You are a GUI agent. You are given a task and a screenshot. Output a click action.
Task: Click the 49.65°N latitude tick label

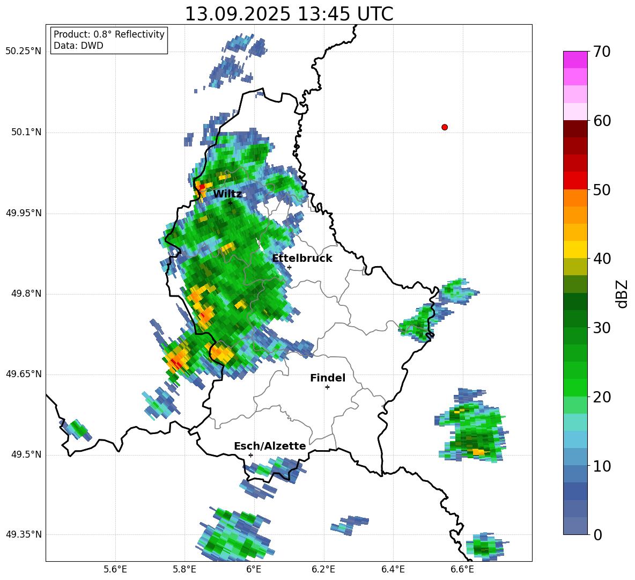click(x=24, y=373)
